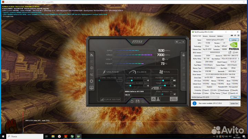Toggle the PhysX checkbox
The height and width of the screenshot is (139, 248).
click(222, 93)
